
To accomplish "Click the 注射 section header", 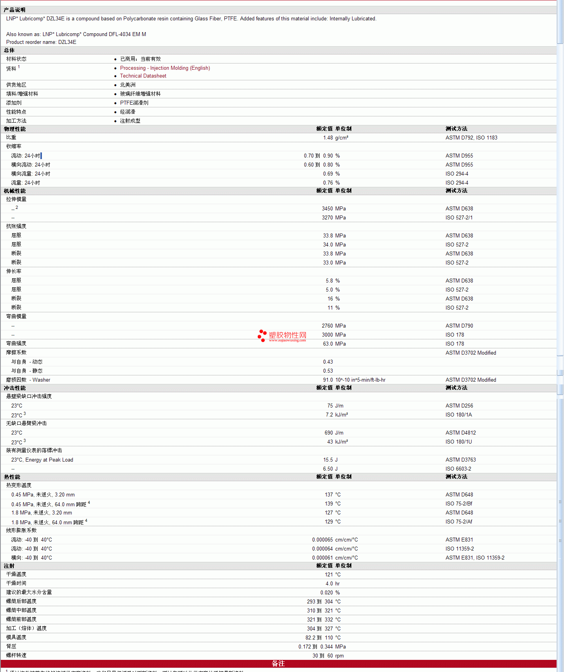I will tap(9, 566).
